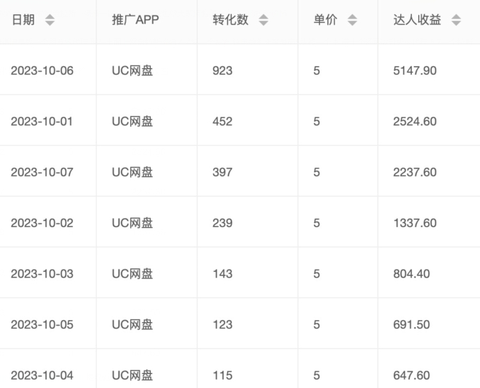Select the 2023-10-07 date cell
This screenshot has height=388, width=480.
[42, 172]
